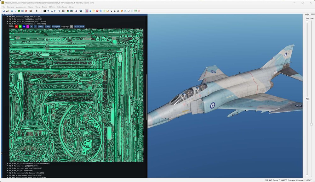Click the green grid icon in toolbar
This screenshot has height=182, width=315.
[135, 11]
